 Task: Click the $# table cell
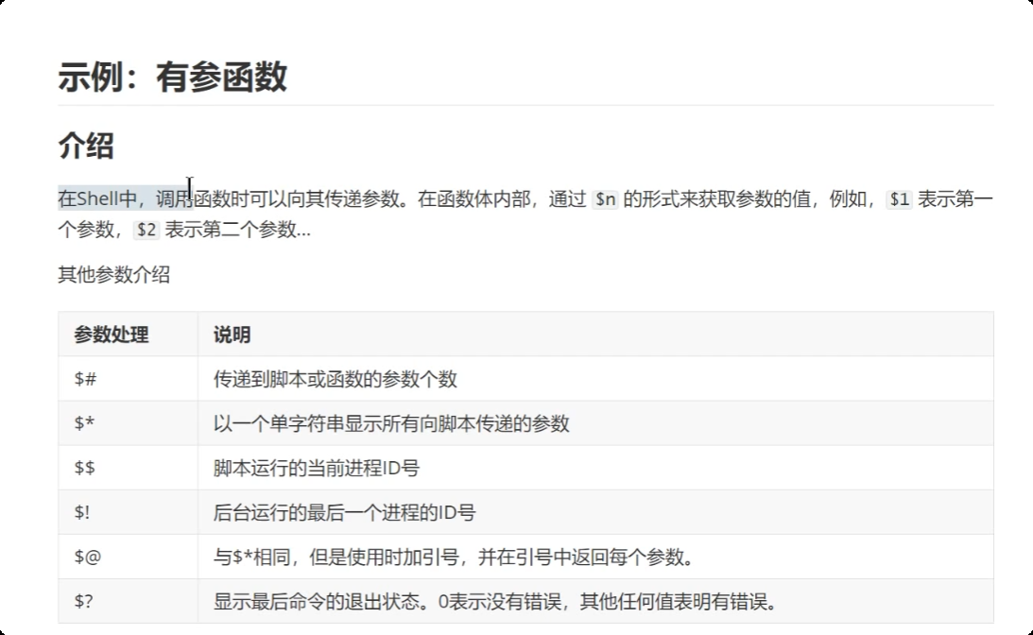(129, 379)
